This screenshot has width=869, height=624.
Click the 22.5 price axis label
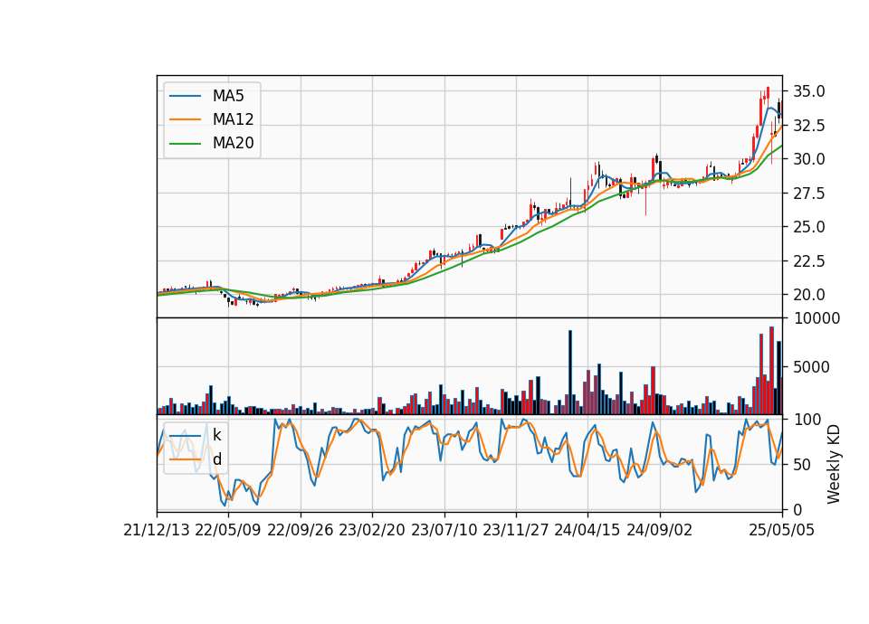(808, 261)
